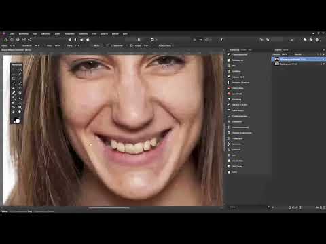This screenshot has height=244, width=326.
Task: Apply Auto Contrast from the toolbar
Action: pos(76,39)
